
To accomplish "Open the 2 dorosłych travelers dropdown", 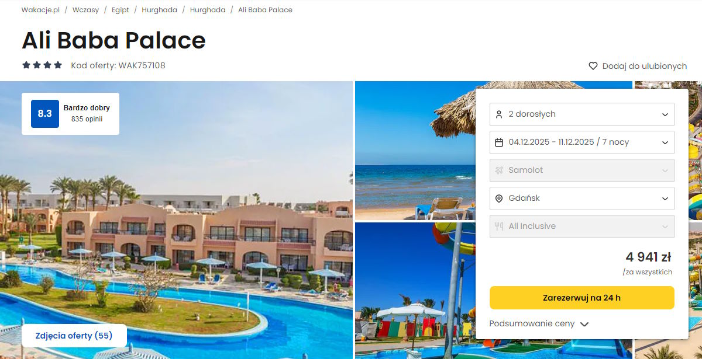I will (582, 114).
